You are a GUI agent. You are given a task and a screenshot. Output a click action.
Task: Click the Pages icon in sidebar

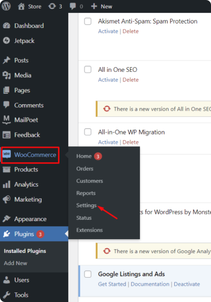click(x=6, y=90)
